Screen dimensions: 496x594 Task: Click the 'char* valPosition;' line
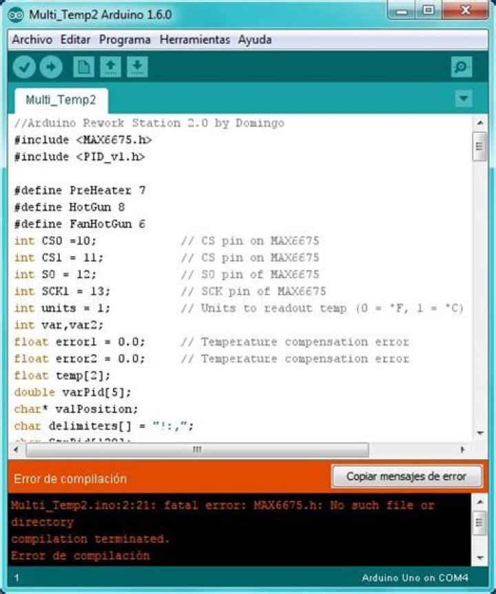pos(76,410)
